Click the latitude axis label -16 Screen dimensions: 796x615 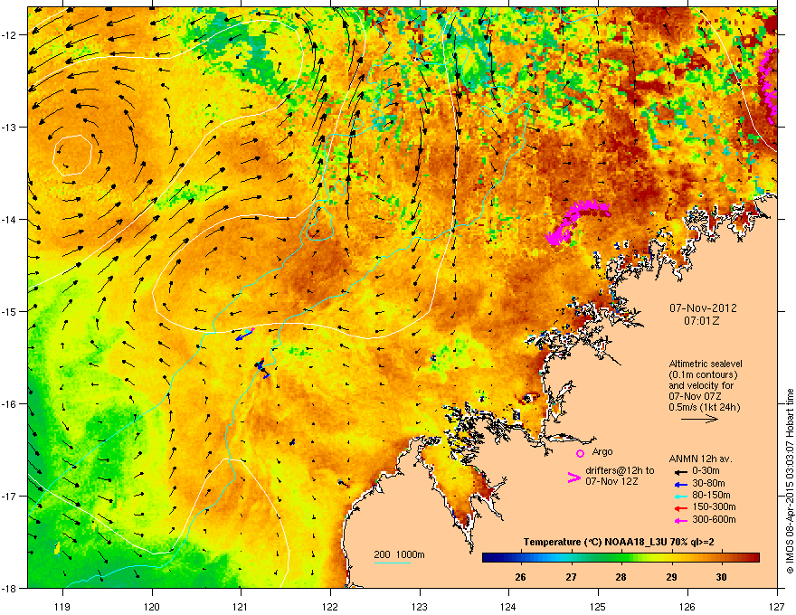pyautogui.click(x=9, y=404)
